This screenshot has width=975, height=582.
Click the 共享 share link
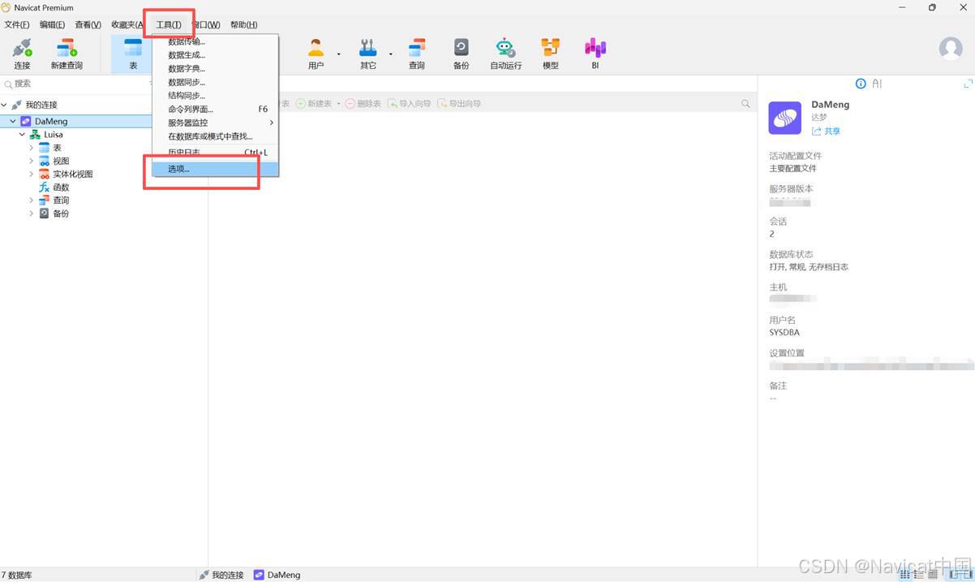[x=827, y=131]
